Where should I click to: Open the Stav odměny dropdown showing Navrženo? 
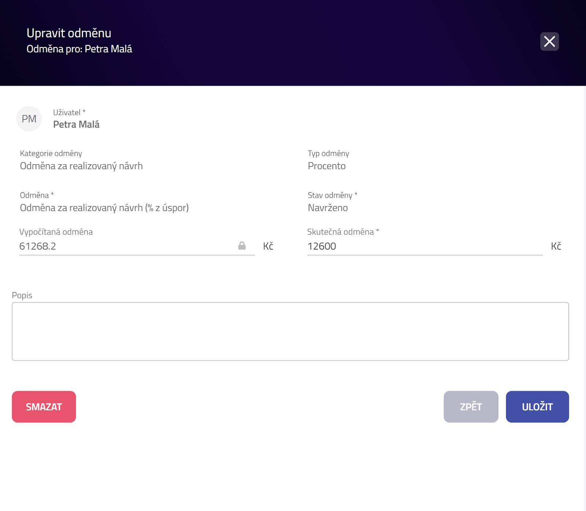click(x=328, y=208)
